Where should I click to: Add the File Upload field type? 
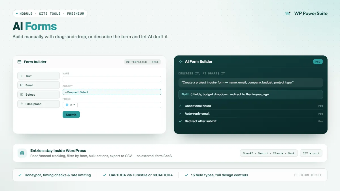coord(39,104)
